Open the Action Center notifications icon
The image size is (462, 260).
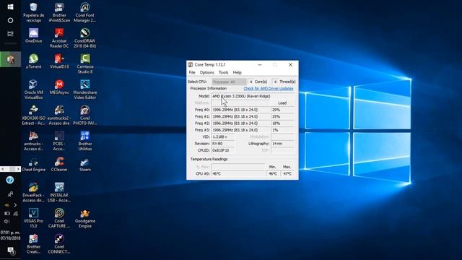[x=11, y=251]
